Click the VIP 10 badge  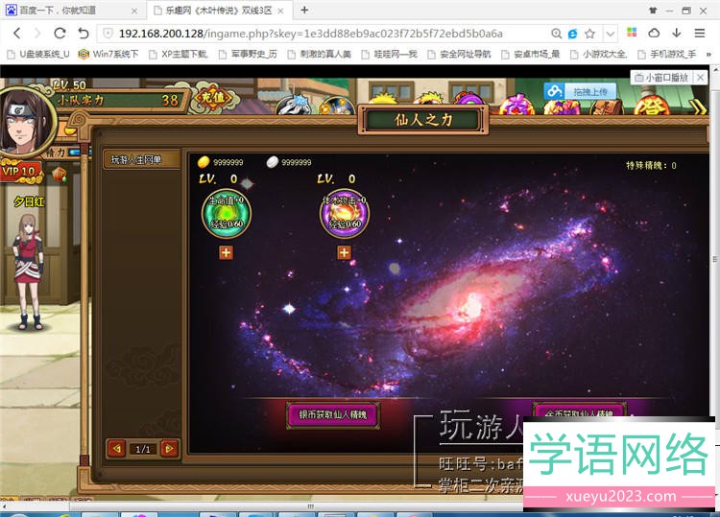(21, 173)
